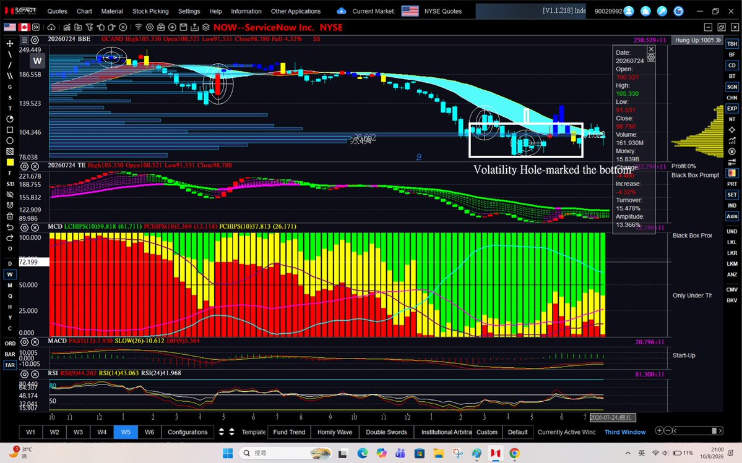Click the yen currency icon in right sidebar
This screenshot has width=742, height=463.
pyautogui.click(x=732, y=151)
